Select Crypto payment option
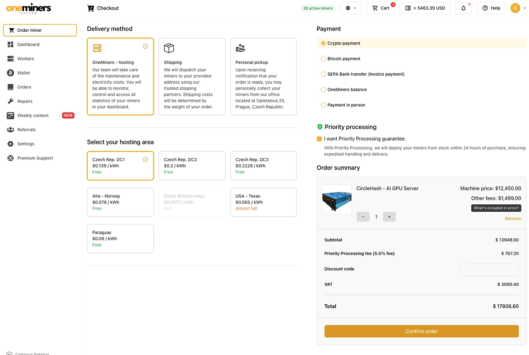The height and width of the screenshot is (355, 529). point(421,43)
